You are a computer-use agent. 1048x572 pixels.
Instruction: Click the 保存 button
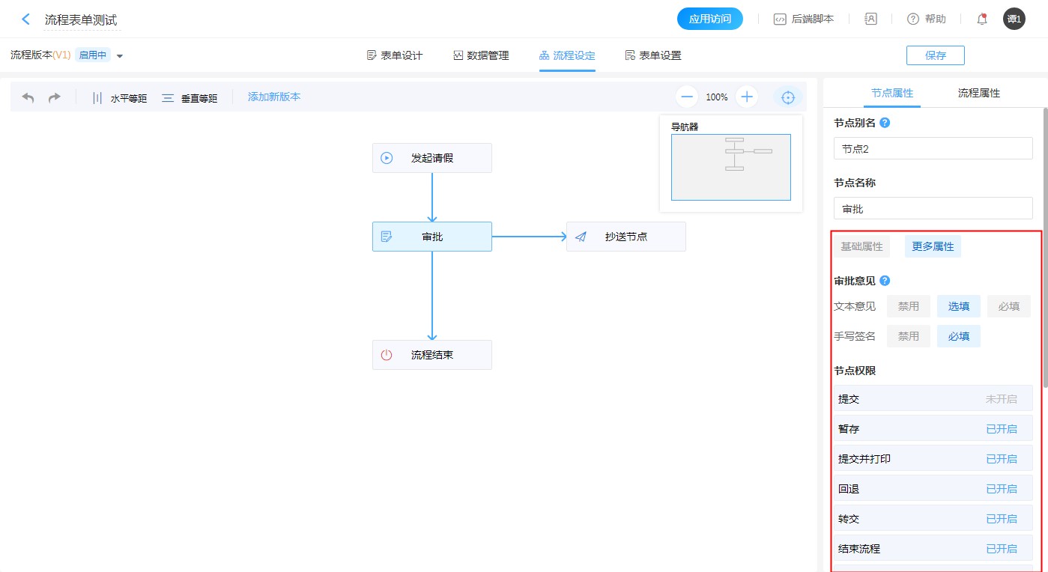click(x=935, y=55)
